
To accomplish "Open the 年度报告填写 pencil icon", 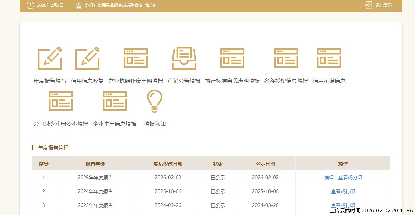I will pyautogui.click(x=50, y=58).
